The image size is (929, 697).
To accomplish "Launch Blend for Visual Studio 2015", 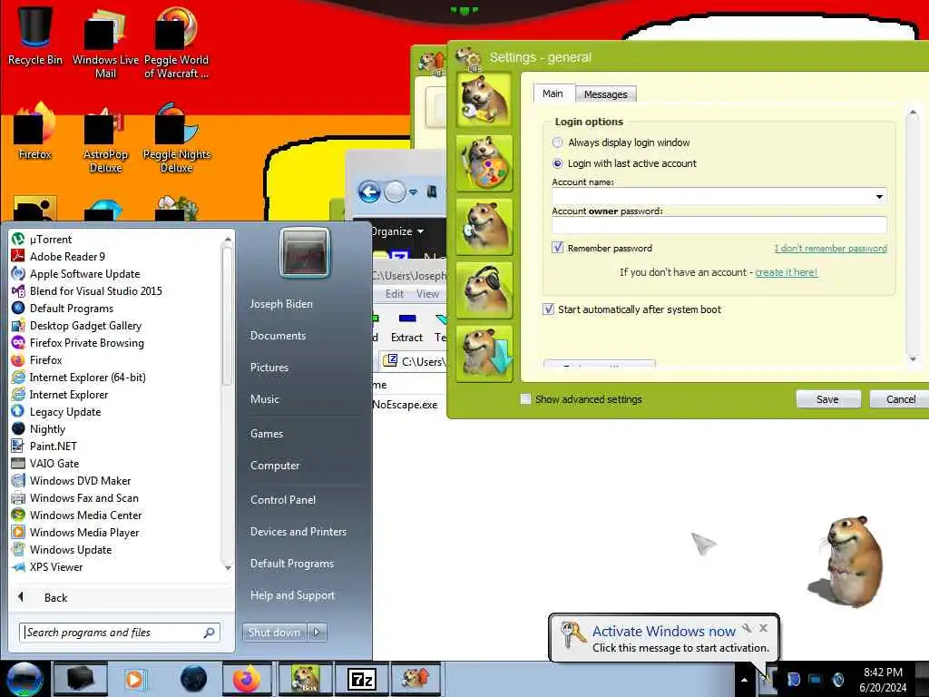I will 95,291.
